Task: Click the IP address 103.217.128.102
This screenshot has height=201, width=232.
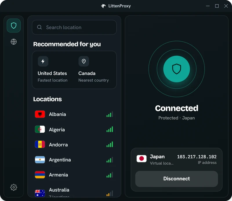Action: (x=197, y=157)
